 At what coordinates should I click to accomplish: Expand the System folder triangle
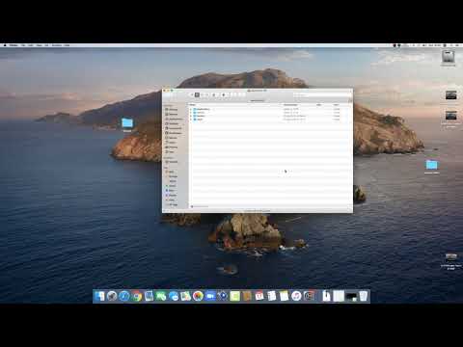click(191, 116)
